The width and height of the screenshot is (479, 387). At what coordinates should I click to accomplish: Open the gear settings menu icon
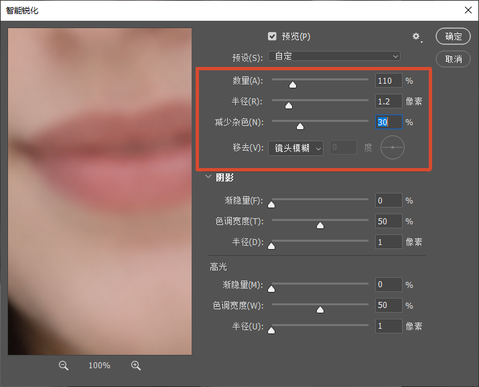tap(417, 37)
